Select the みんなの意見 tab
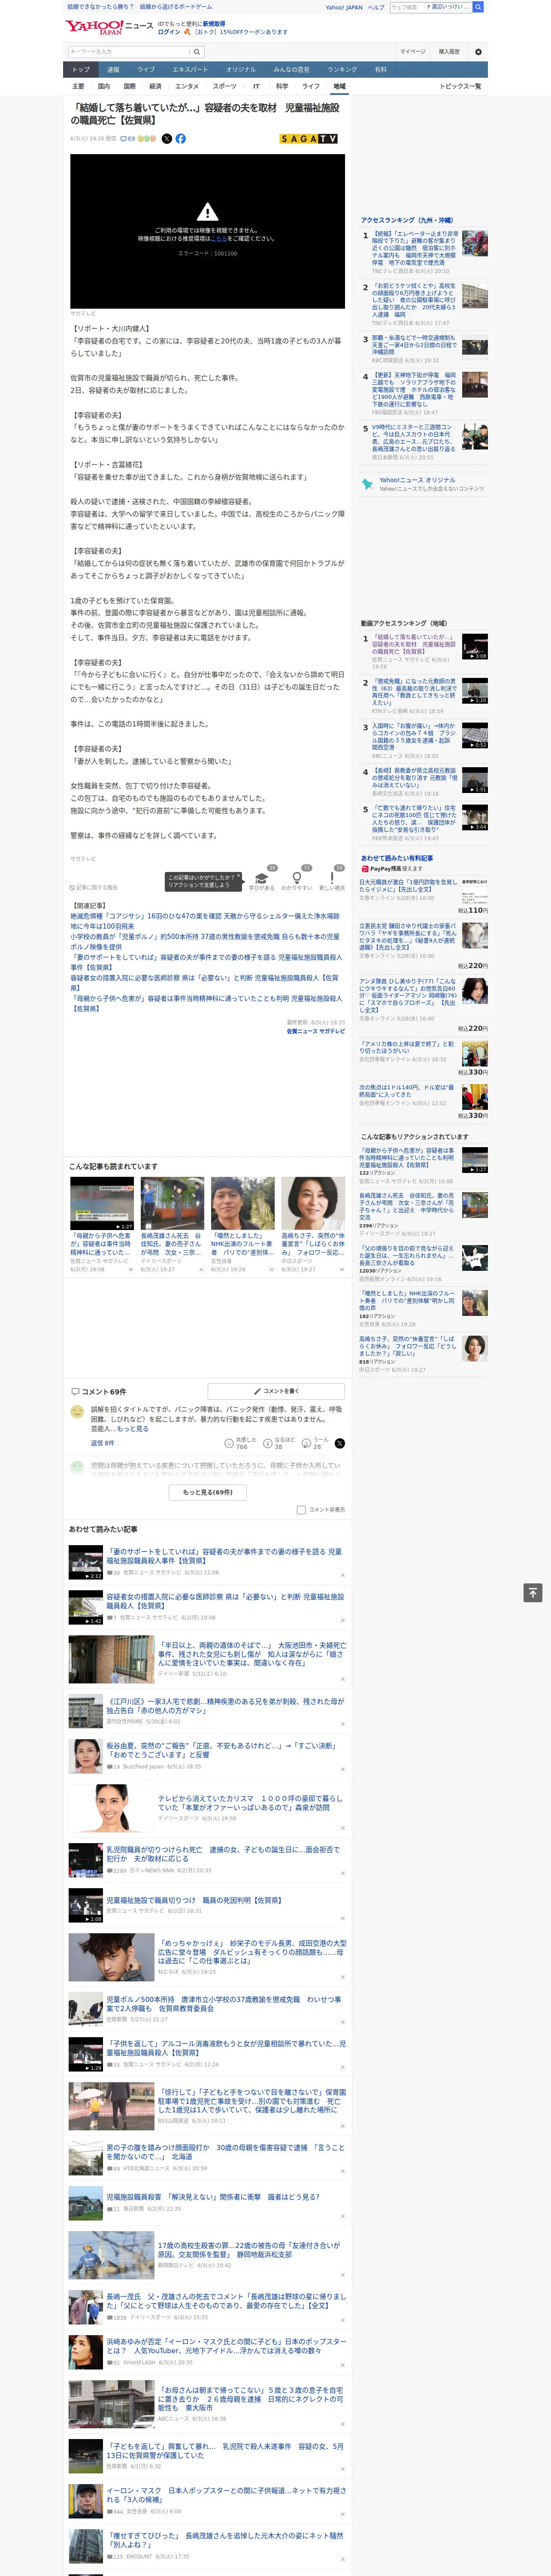551x2576 pixels. [x=292, y=70]
